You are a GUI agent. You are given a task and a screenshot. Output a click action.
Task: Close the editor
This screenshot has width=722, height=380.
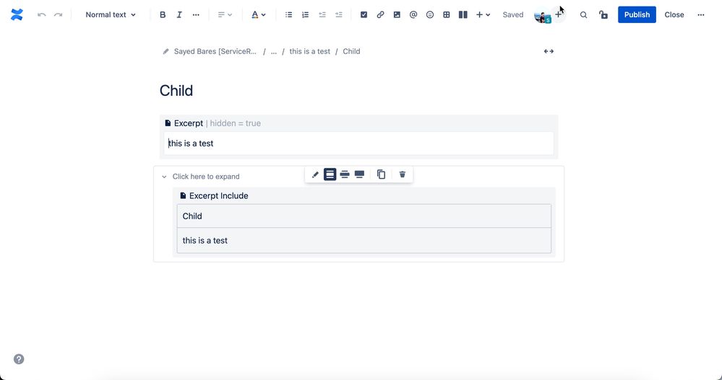(674, 14)
